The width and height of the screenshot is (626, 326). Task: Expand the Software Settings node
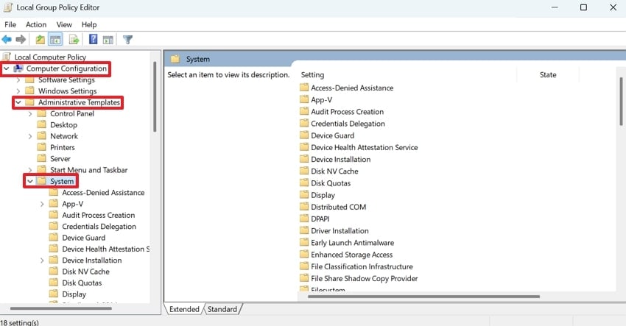click(x=18, y=79)
